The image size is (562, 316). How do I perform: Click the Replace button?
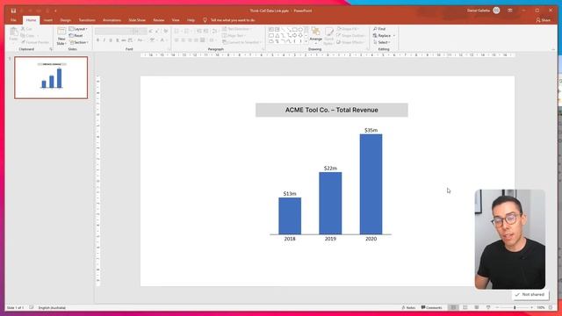tap(384, 36)
